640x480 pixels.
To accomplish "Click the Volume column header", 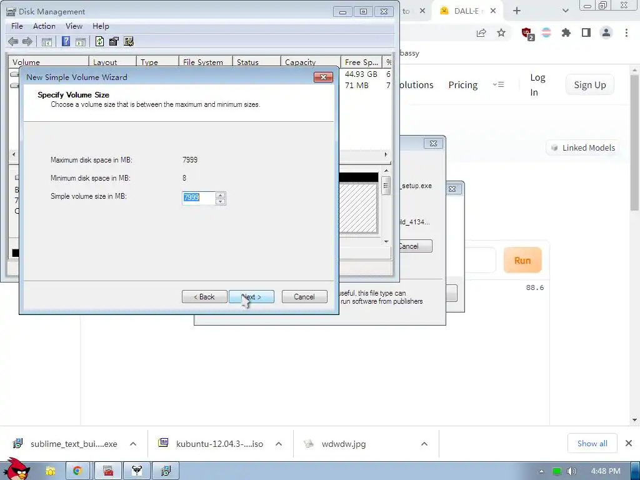I will click(49, 62).
